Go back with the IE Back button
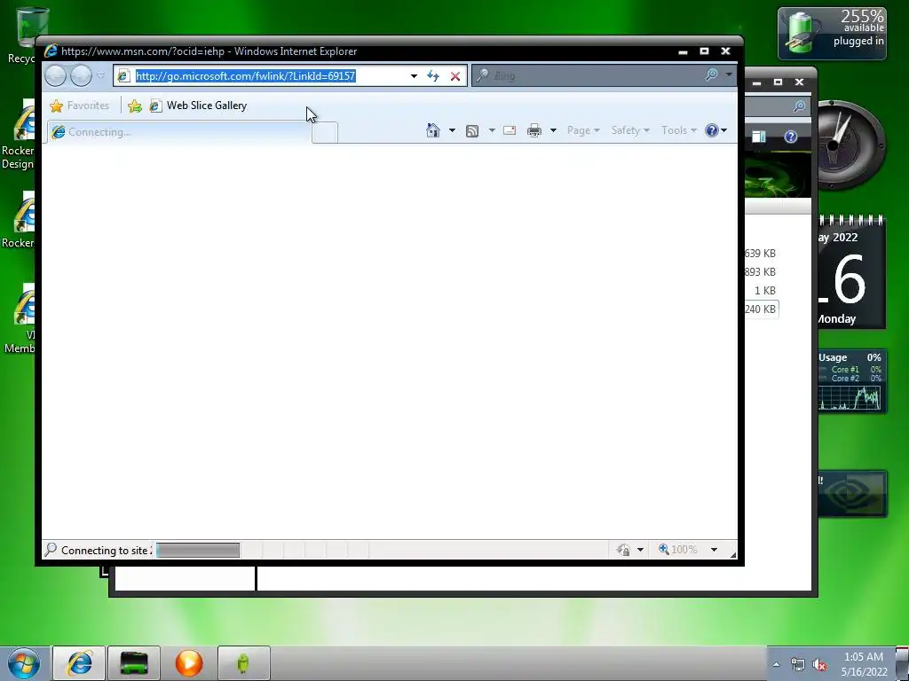Image resolution: width=909 pixels, height=681 pixels. [x=56, y=76]
